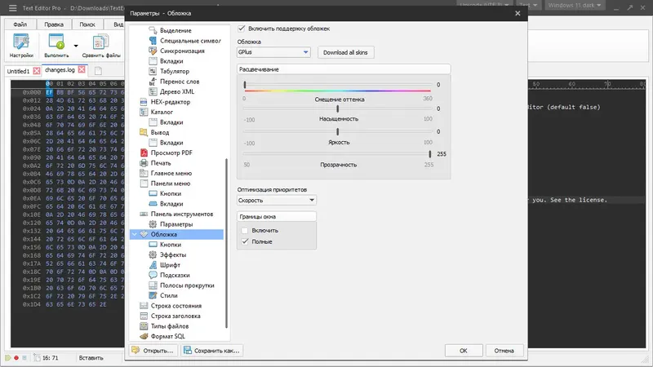Click the Открыть... button
653x367 pixels.
pos(153,351)
